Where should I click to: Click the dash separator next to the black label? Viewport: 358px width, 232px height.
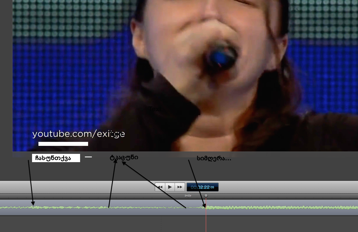click(x=88, y=157)
